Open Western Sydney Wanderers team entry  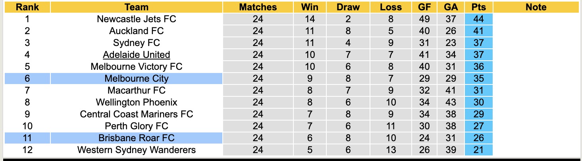pos(136,150)
